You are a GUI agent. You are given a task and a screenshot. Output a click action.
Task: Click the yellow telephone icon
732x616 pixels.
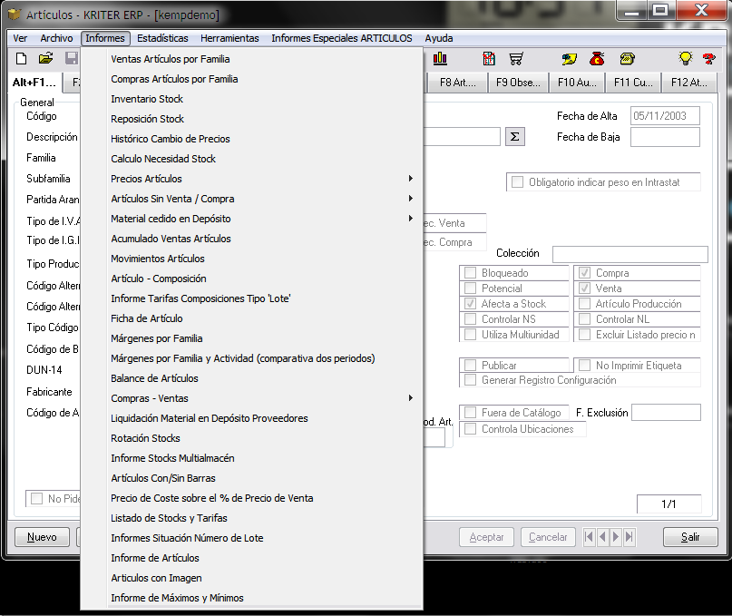(628, 58)
